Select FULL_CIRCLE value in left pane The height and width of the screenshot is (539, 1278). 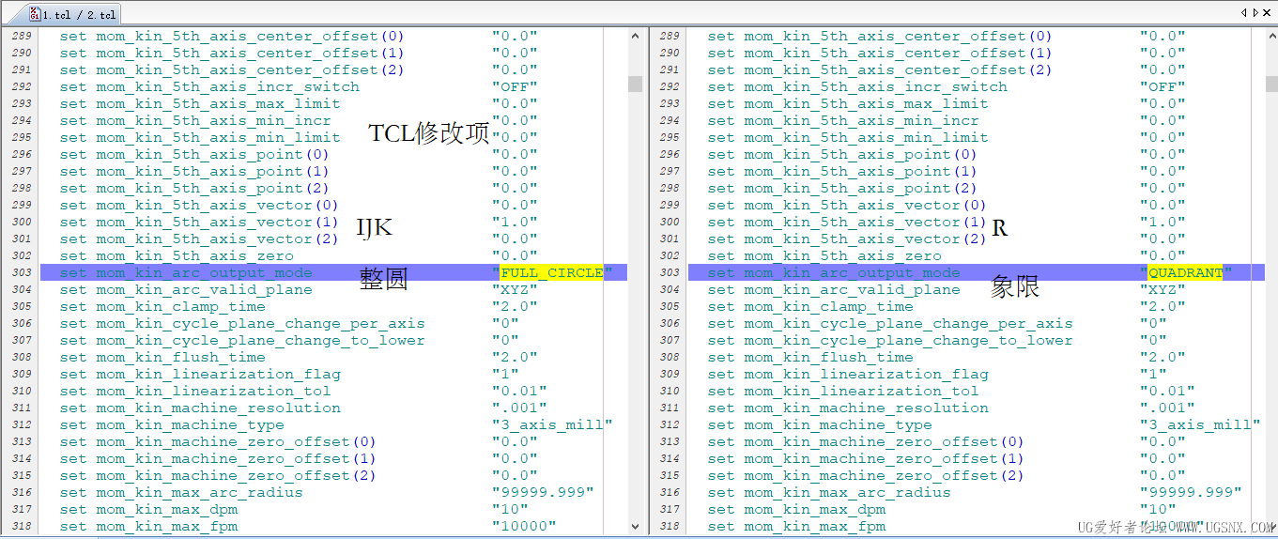tap(552, 273)
